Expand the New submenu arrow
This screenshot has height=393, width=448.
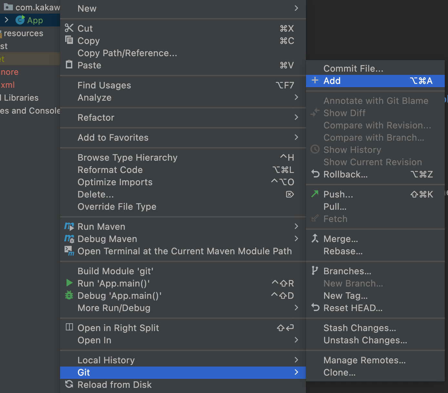[296, 8]
